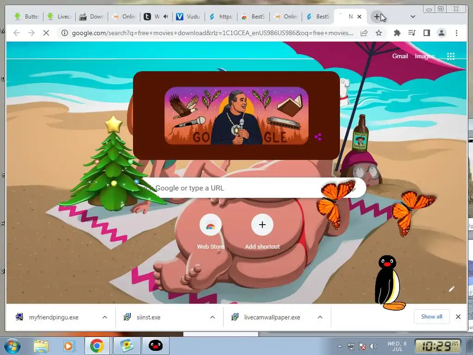The height and width of the screenshot is (355, 473).
Task: Switch to the https tab
Action: click(221, 17)
